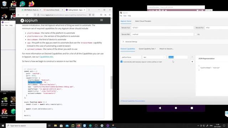This screenshot has width=228, height=128.
Task: Click the taskbar clock and date
Action: pyautogui.click(x=218, y=126)
